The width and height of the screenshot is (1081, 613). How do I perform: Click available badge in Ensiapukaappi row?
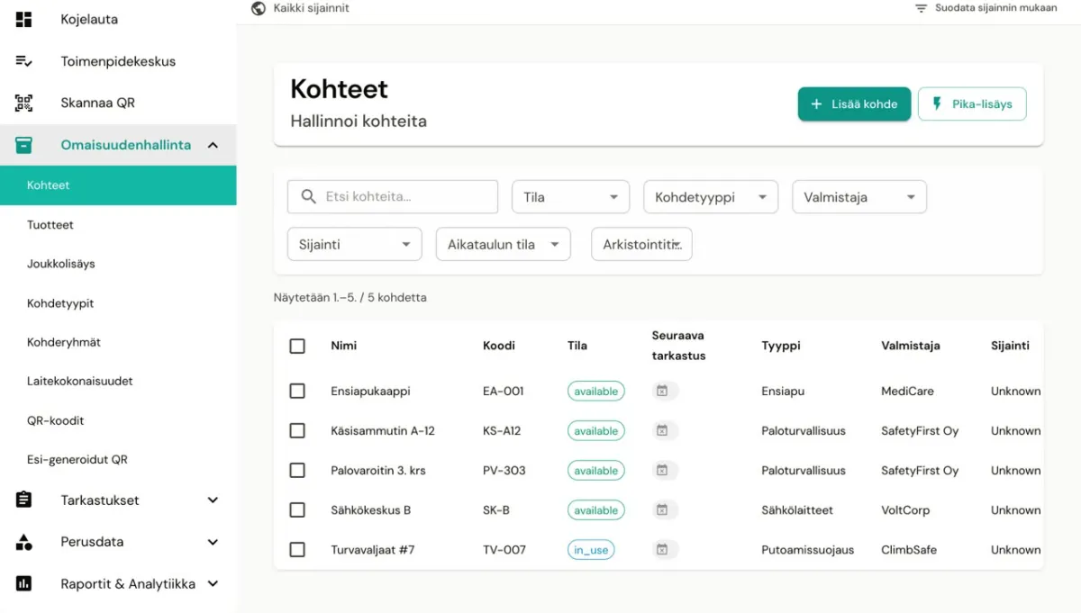(596, 392)
